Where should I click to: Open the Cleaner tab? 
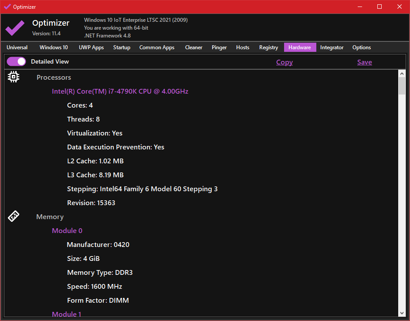click(193, 47)
